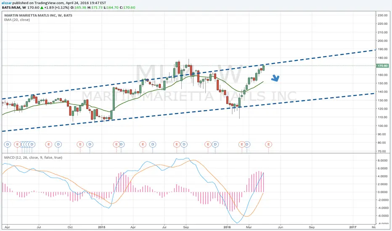Open the D dividend marker above Sep 2015 label
Viewport: 392px width, 231px height.
click(x=184, y=144)
